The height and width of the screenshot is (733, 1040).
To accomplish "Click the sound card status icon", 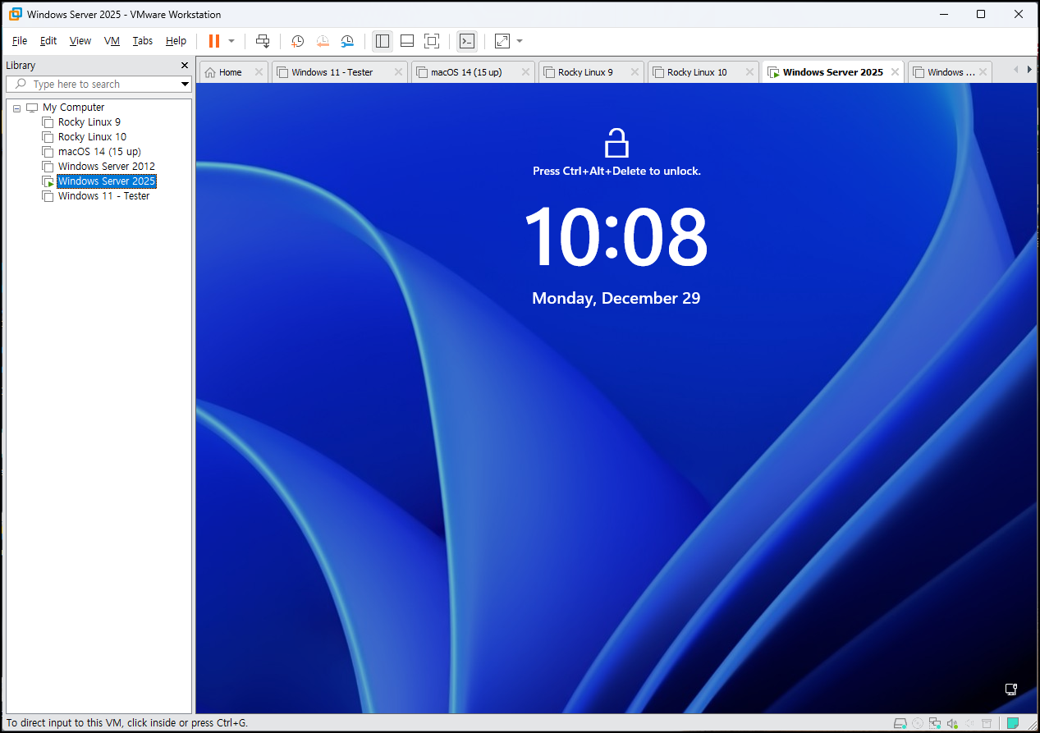I will pos(952,723).
